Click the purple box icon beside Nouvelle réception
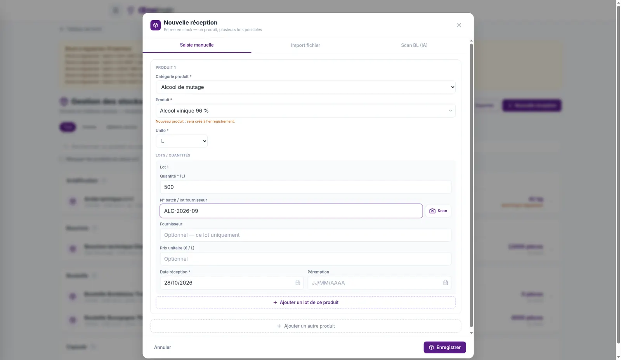This screenshot has height=360, width=621. (x=155, y=25)
